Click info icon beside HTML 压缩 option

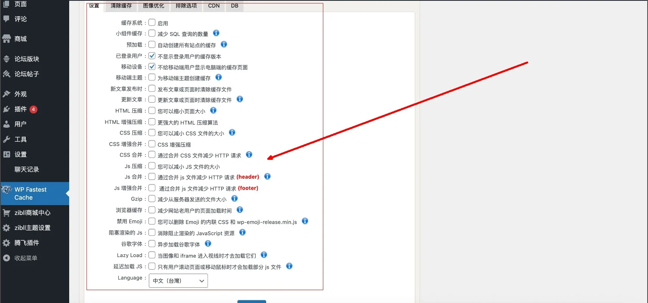click(213, 110)
